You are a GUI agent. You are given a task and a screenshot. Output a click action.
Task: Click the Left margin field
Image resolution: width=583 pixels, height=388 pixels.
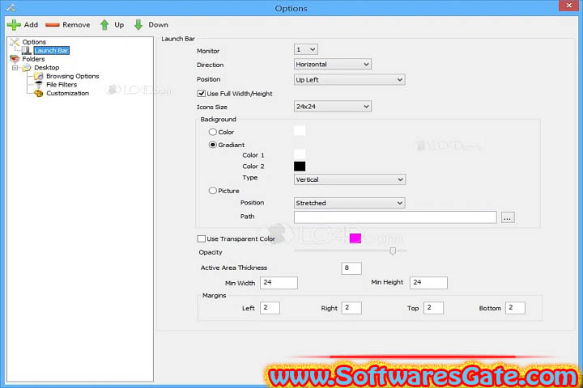[x=270, y=308]
